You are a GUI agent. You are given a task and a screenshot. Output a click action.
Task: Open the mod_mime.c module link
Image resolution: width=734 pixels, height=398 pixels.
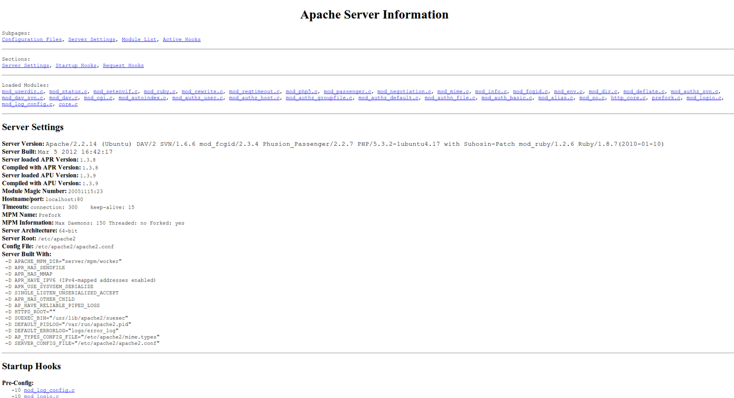453,92
